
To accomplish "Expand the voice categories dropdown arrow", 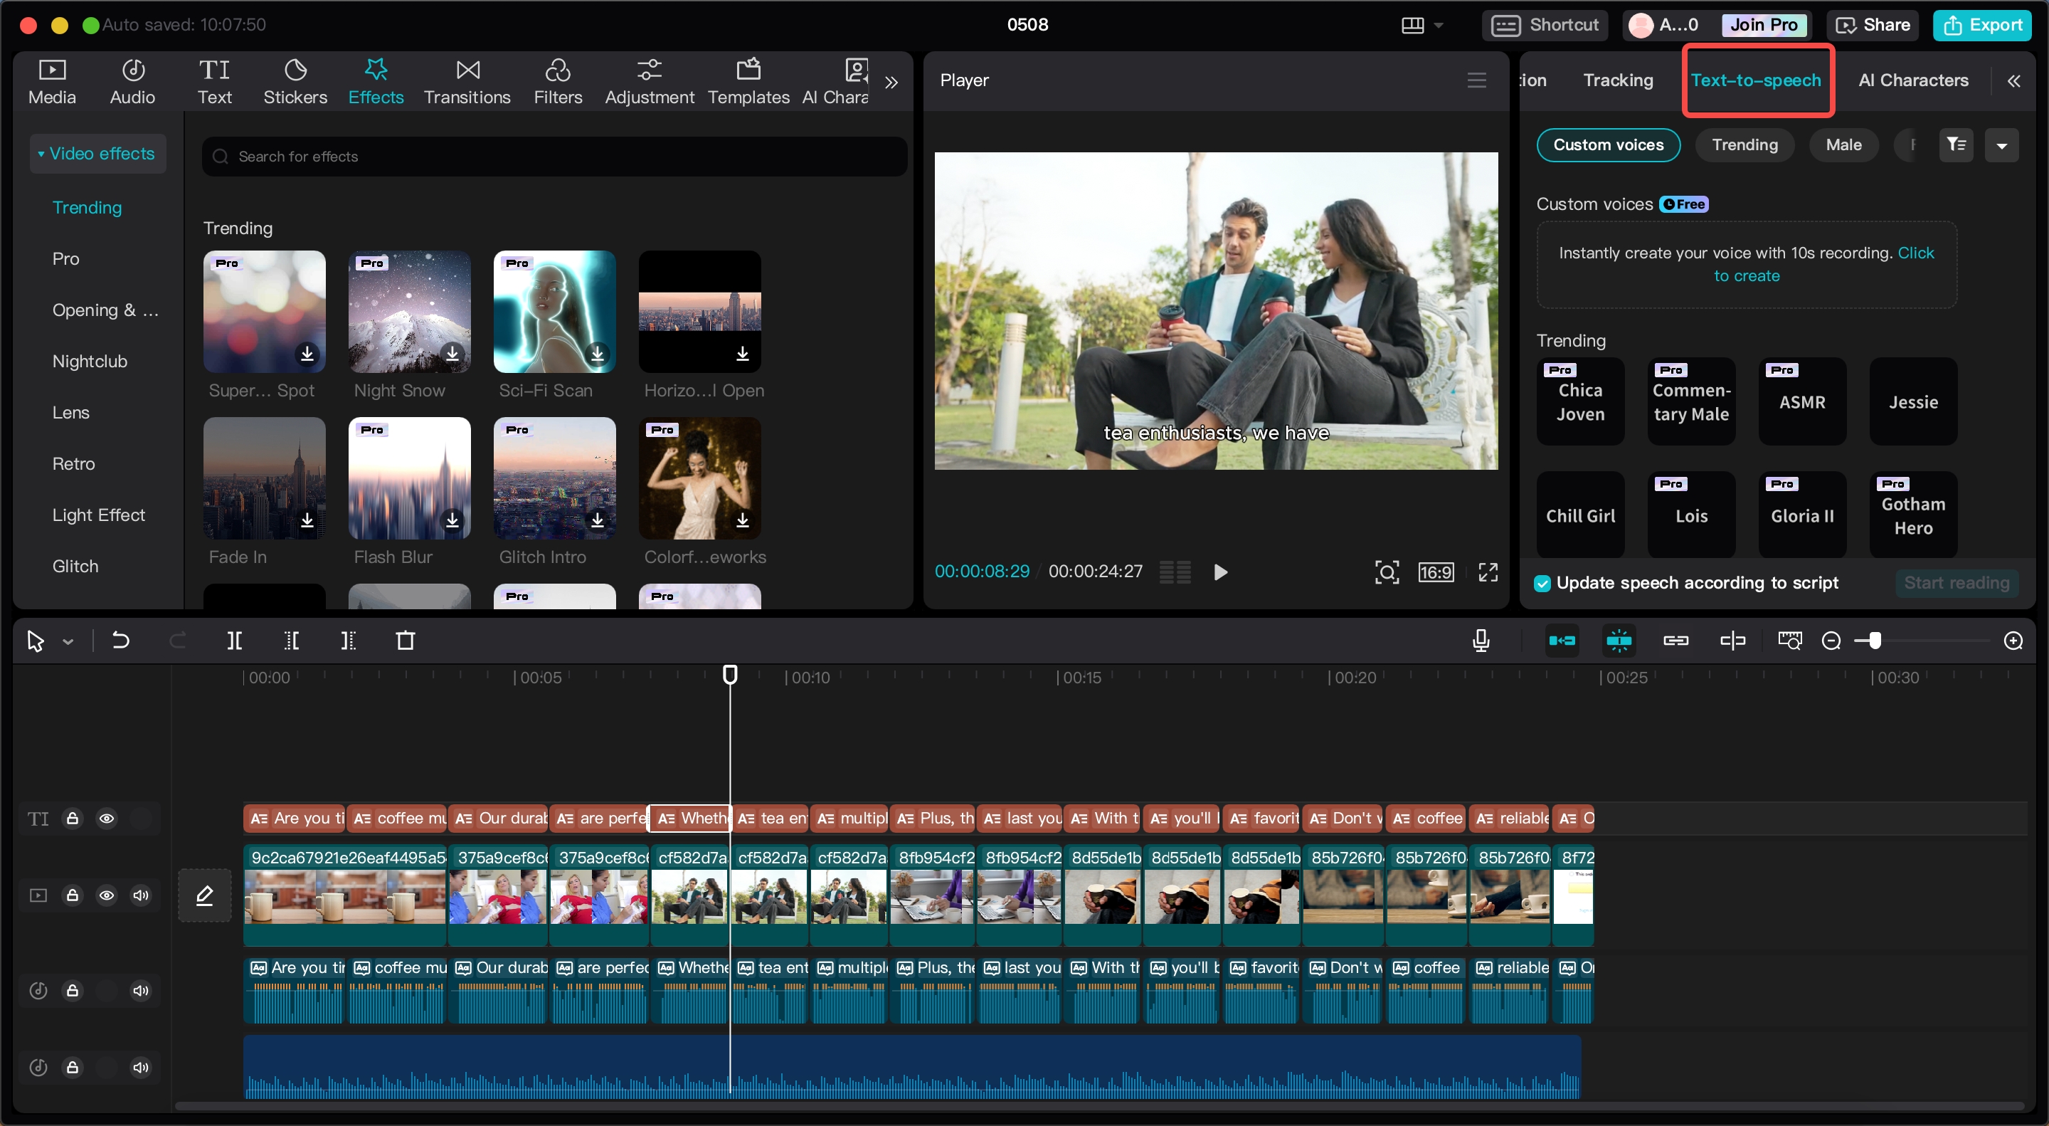I will coord(2001,146).
